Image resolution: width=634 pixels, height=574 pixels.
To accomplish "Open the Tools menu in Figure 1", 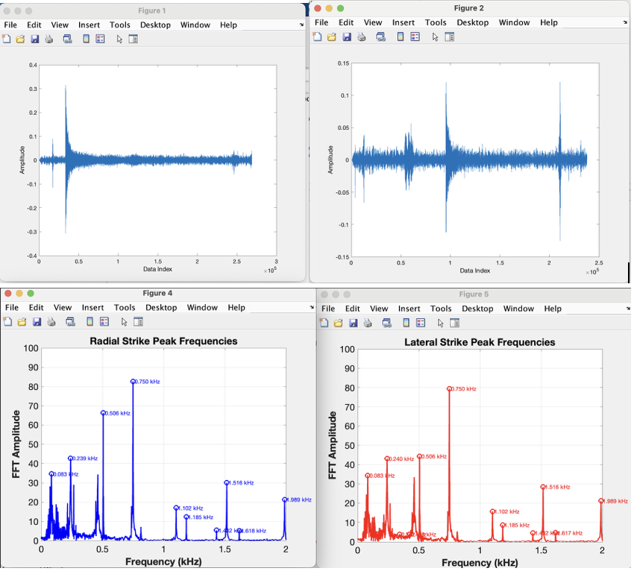I will [120, 25].
